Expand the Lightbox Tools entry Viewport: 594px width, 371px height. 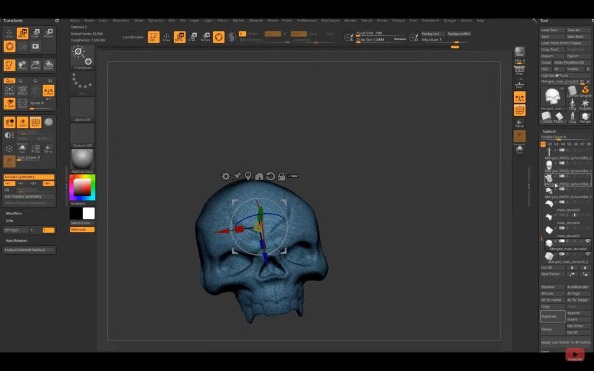(554, 75)
